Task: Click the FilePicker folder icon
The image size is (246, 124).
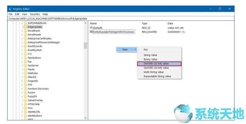Action: 25,73
